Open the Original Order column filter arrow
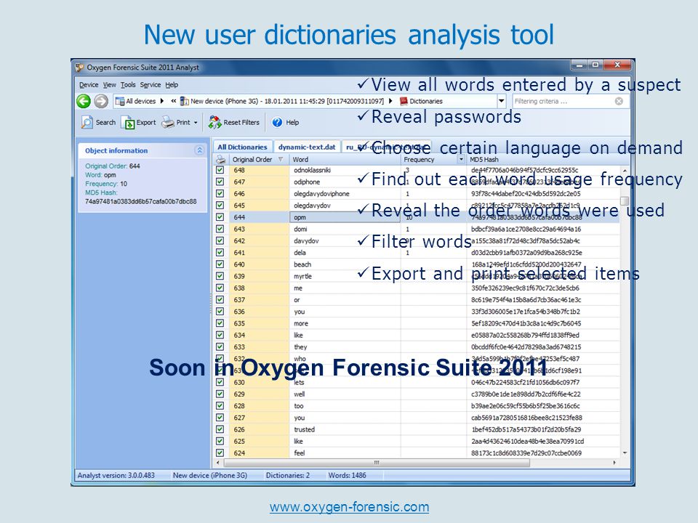The image size is (698, 523). (281, 160)
